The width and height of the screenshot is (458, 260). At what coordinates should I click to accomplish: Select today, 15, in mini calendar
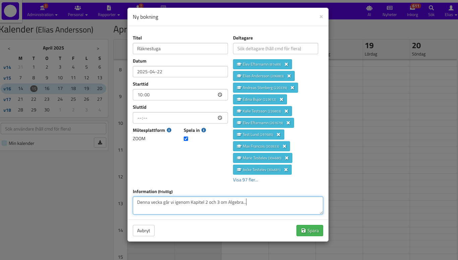click(34, 89)
